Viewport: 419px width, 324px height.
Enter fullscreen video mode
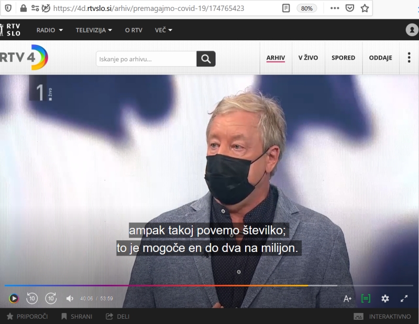click(x=404, y=298)
